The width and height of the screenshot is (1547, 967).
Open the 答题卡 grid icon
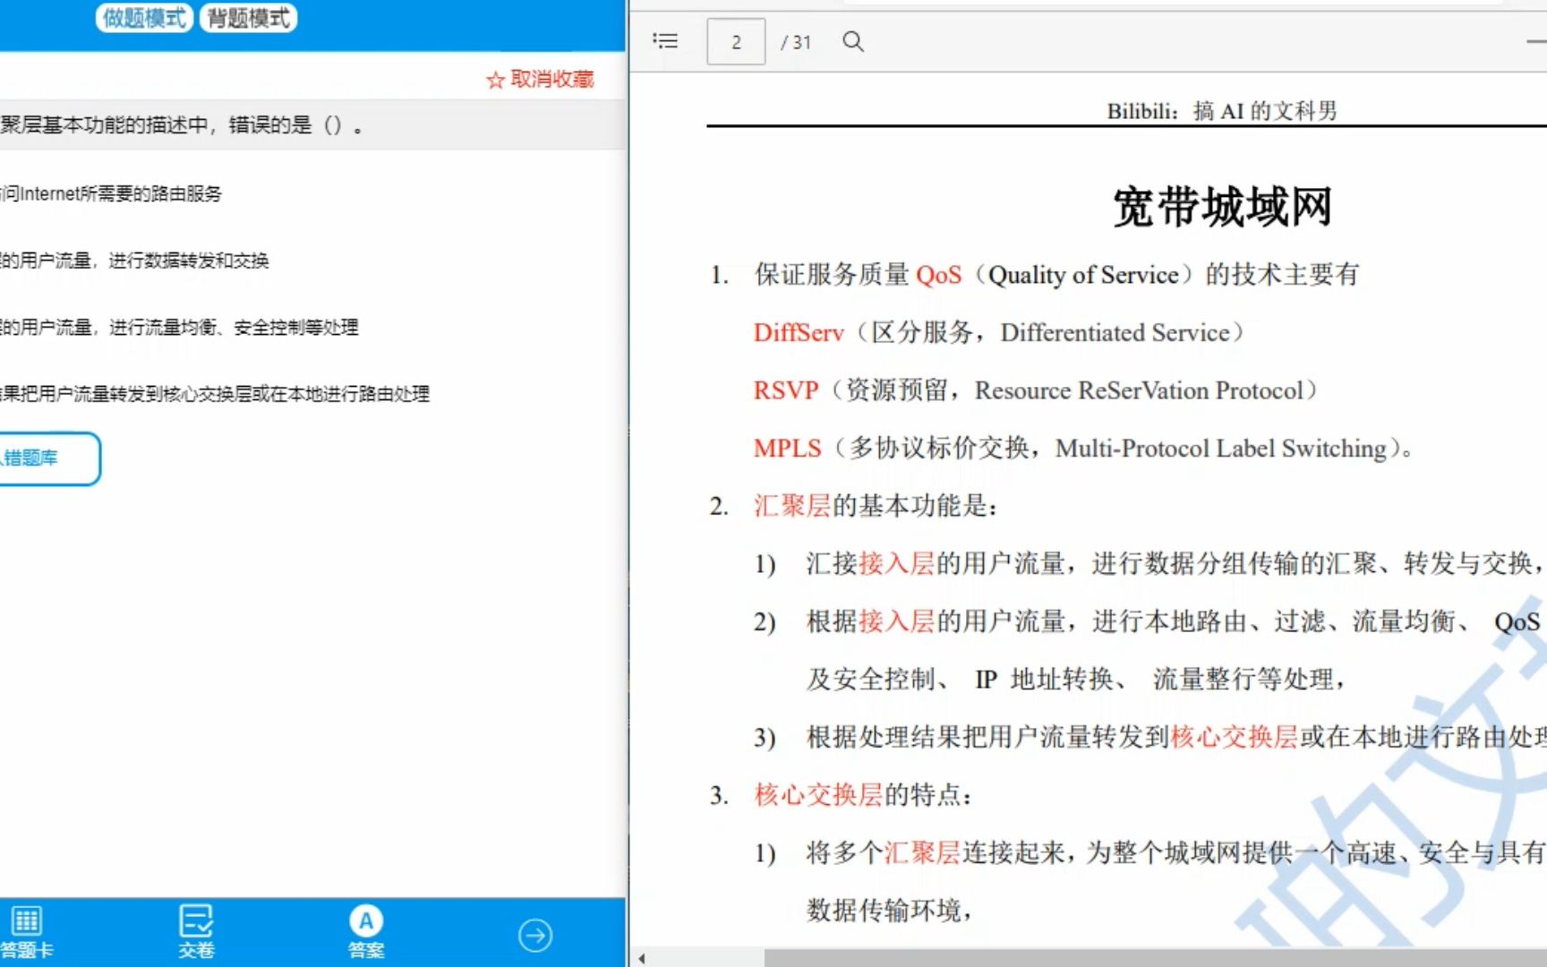click(x=27, y=931)
